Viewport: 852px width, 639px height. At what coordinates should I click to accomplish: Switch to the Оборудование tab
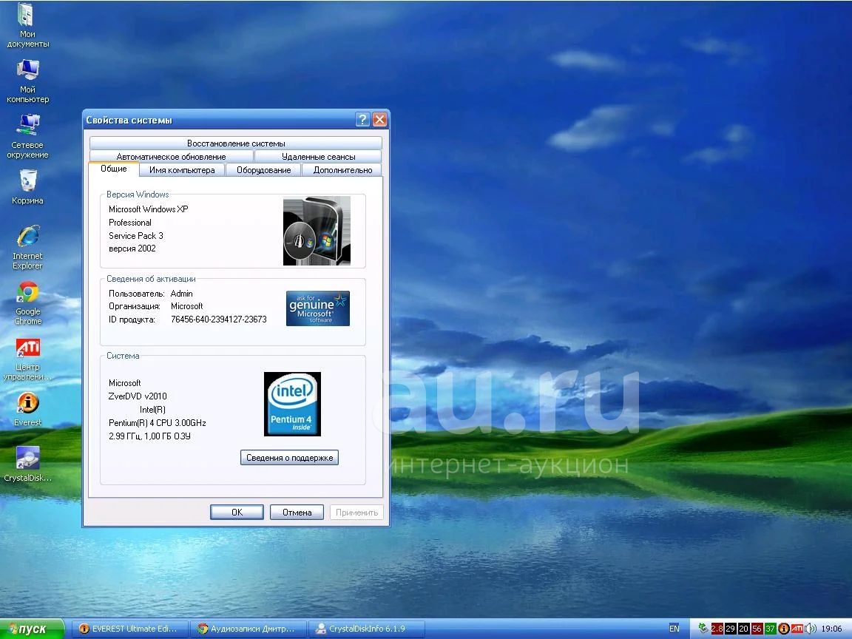(263, 170)
